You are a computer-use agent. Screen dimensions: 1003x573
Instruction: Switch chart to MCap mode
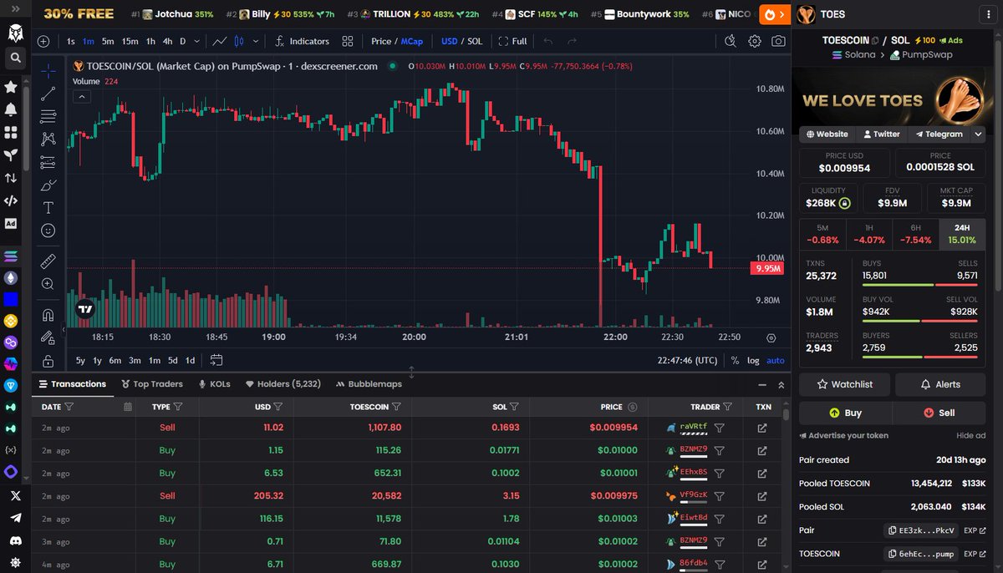411,41
